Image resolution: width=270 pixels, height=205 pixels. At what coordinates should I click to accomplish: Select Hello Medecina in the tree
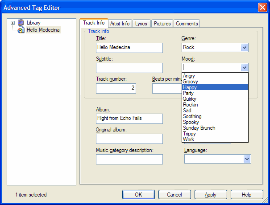[x=43, y=30]
